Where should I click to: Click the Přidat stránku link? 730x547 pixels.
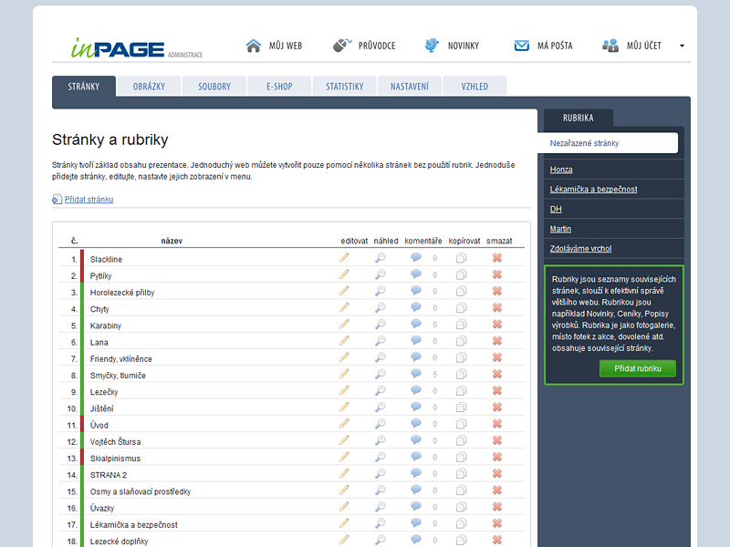pos(89,199)
